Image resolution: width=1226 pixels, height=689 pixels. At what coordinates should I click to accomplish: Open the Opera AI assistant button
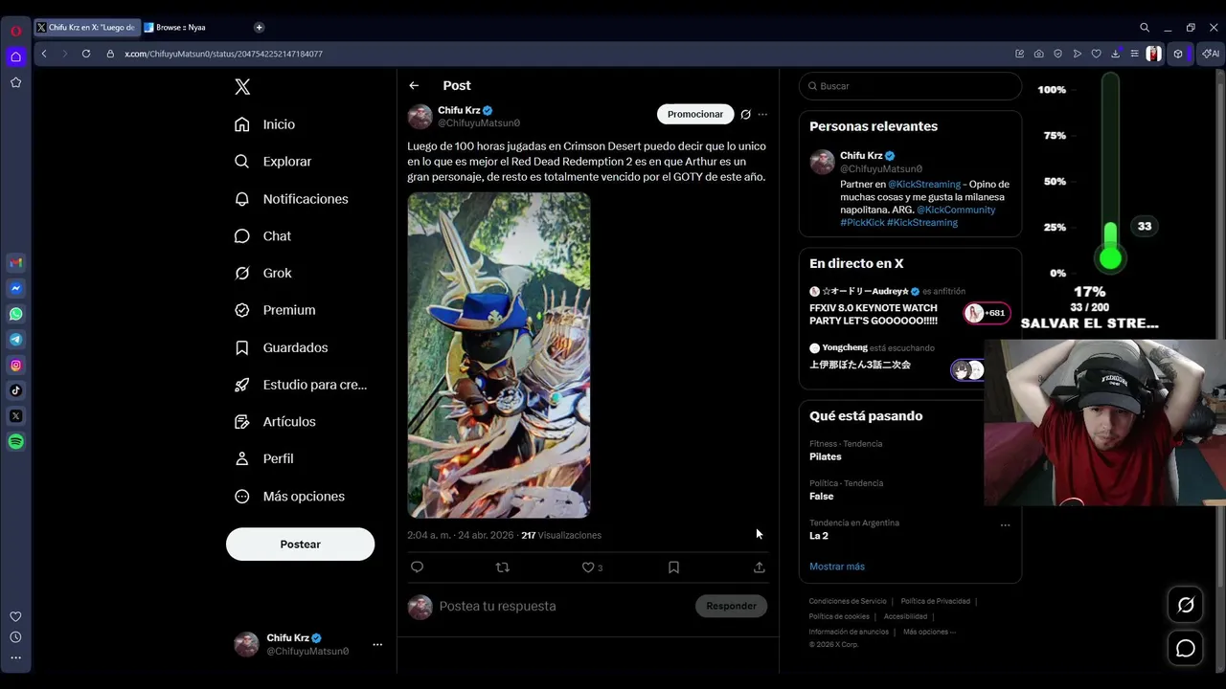point(1212,54)
